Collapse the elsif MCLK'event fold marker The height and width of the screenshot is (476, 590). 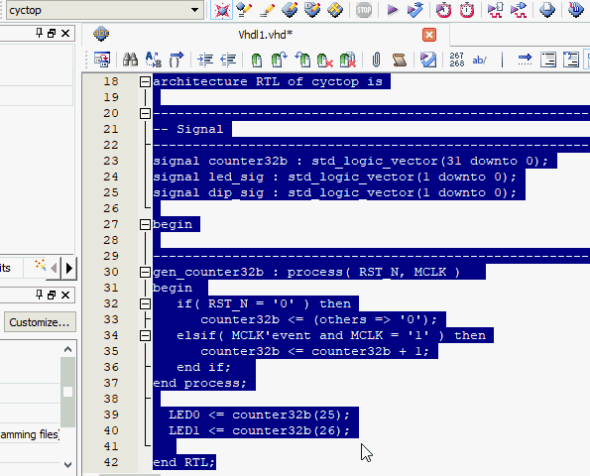[x=145, y=335]
